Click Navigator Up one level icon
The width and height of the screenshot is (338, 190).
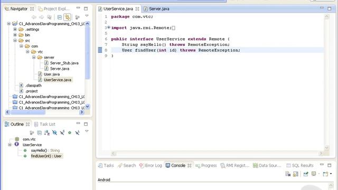pos(49,17)
